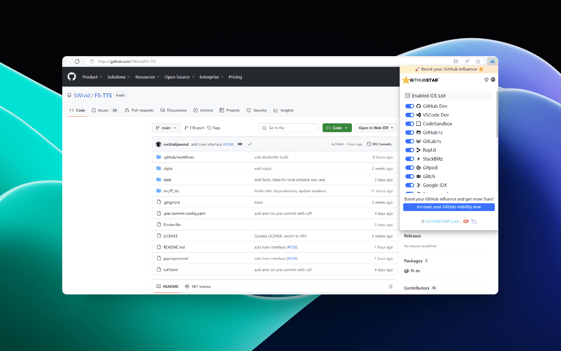The width and height of the screenshot is (561, 351).
Task: Click the purple swirl icon in popup footer
Action: tap(474, 222)
